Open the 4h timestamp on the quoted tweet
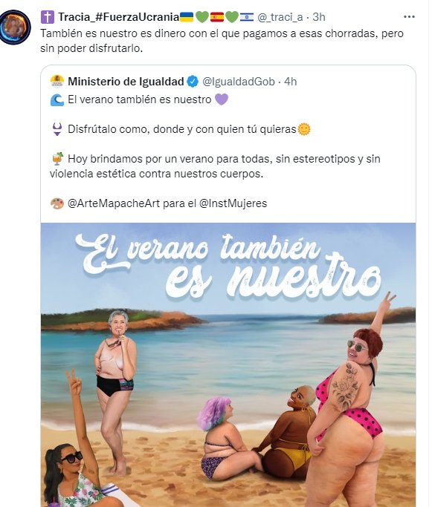Viewport: 432px width, 507px height. pos(291,82)
